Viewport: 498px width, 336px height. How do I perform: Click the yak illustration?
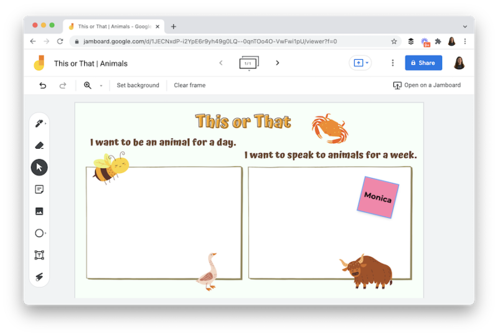coord(367,271)
